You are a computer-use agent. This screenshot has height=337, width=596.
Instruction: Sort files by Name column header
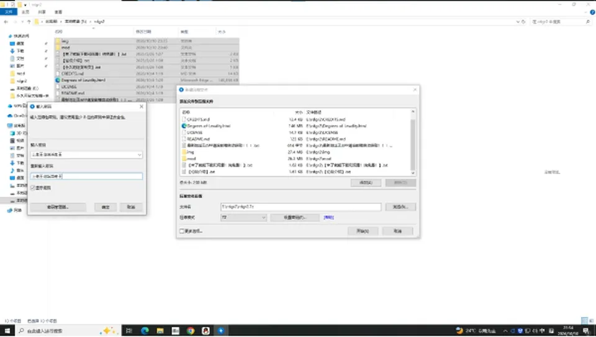59,32
